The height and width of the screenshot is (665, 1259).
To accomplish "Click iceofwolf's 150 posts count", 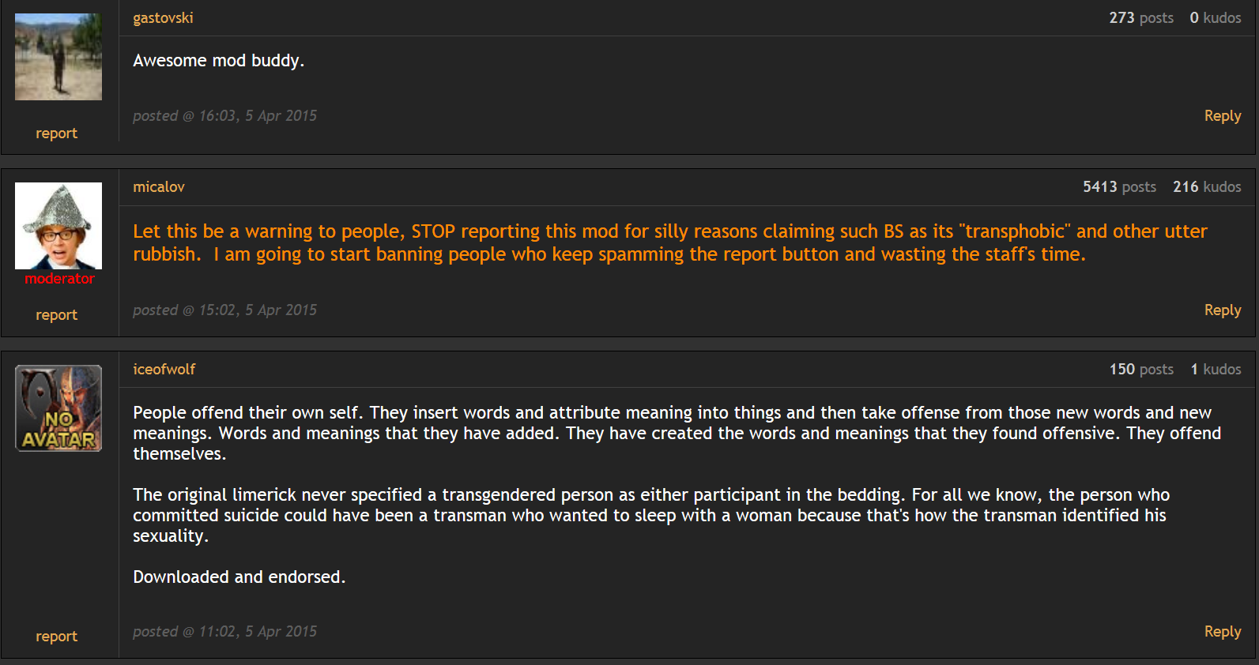I will [1141, 369].
